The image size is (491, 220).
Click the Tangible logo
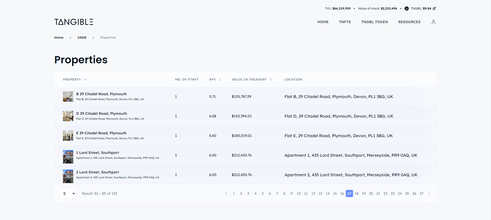[x=74, y=22]
